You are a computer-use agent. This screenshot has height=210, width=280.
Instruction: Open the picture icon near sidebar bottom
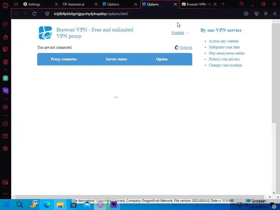tap(5, 182)
